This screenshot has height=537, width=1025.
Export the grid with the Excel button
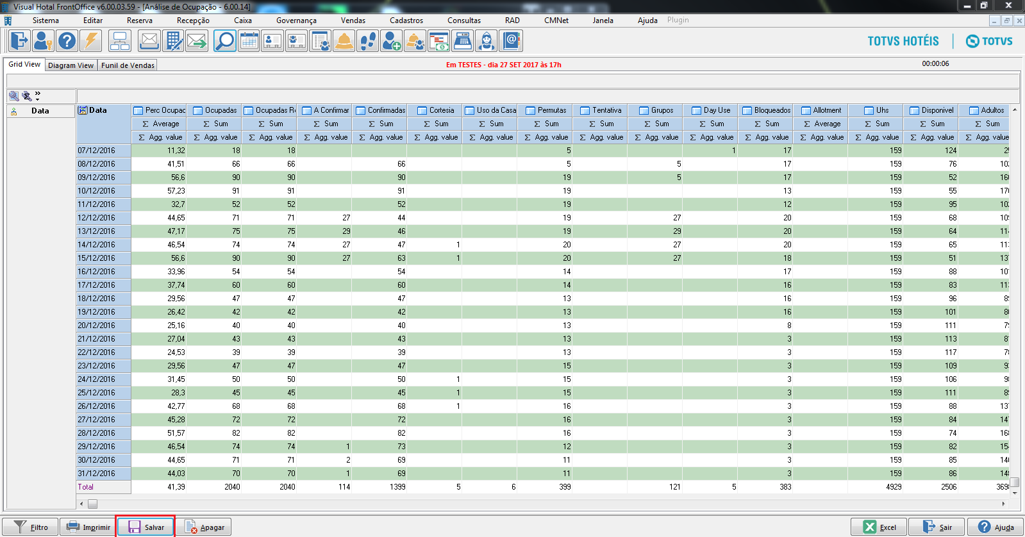point(879,527)
